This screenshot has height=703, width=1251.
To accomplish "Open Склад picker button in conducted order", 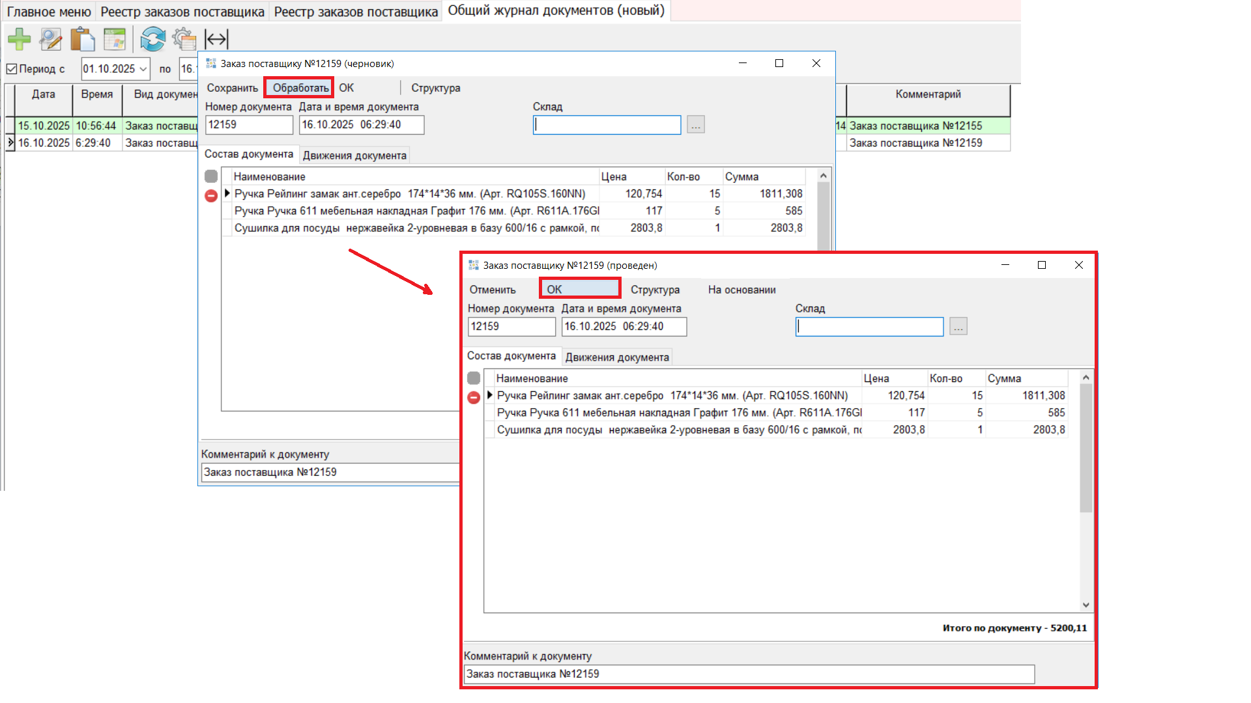I will 958,327.
